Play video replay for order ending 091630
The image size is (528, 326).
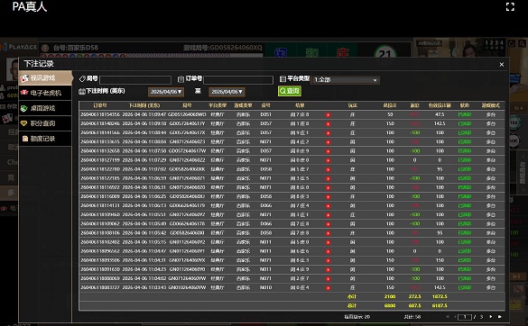[328, 269]
